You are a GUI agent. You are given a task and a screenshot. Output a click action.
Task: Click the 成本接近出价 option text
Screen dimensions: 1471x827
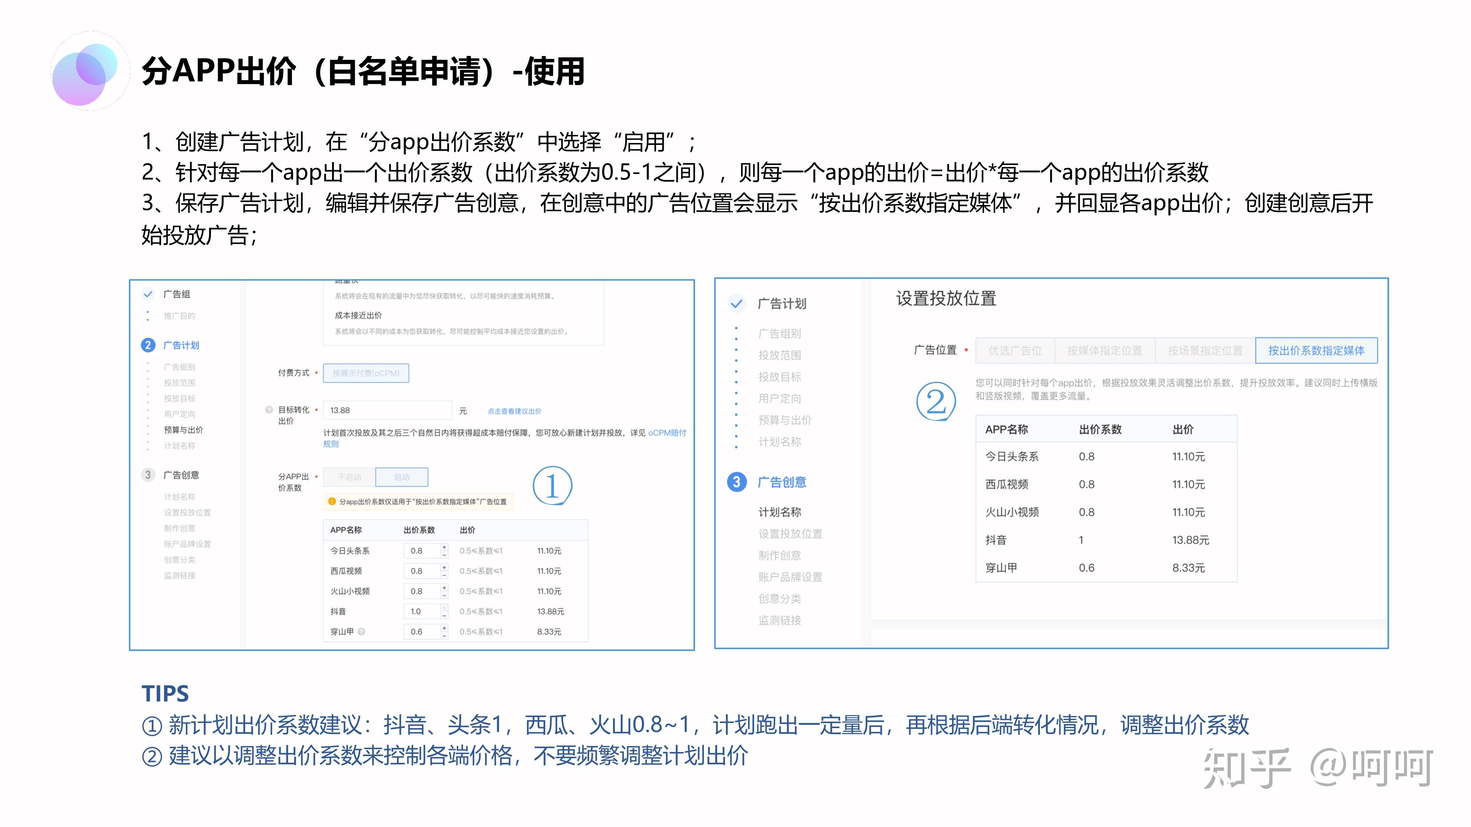[358, 315]
